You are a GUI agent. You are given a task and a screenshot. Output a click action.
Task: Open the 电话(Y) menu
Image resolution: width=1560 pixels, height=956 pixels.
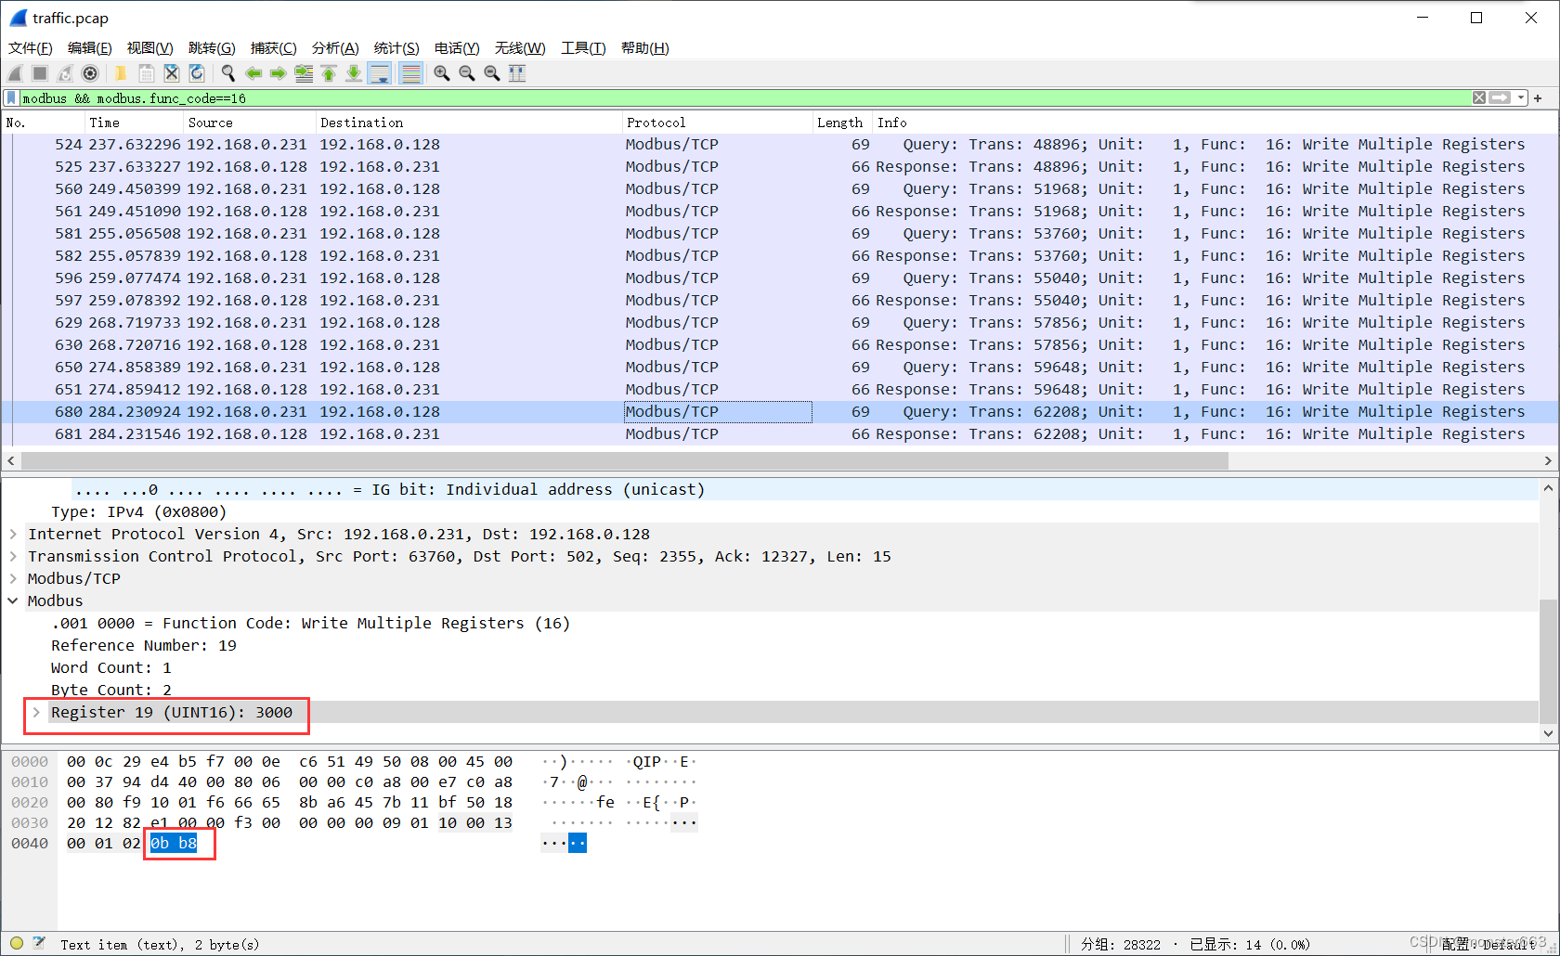tap(457, 48)
